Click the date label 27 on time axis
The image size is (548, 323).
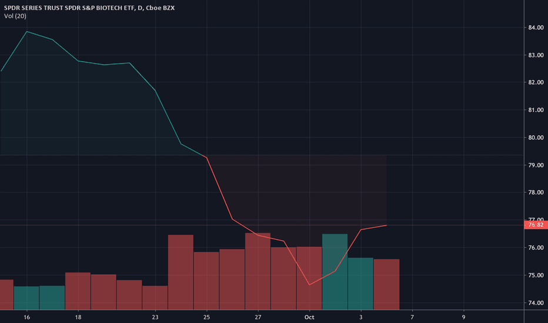(x=258, y=317)
